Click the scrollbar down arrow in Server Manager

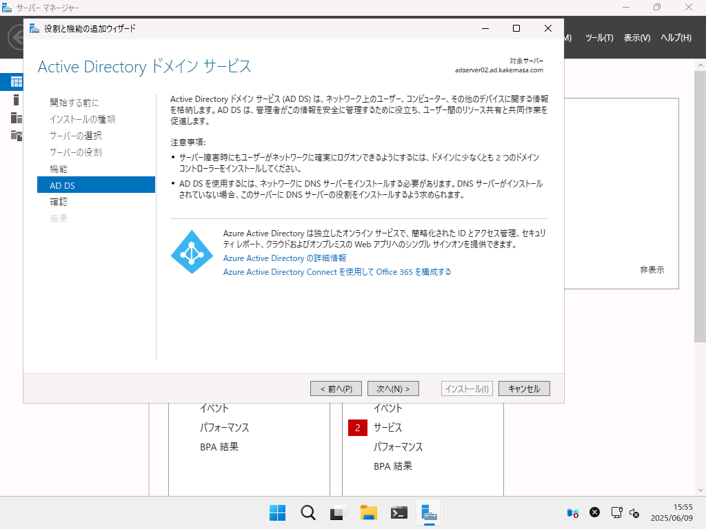700,490
